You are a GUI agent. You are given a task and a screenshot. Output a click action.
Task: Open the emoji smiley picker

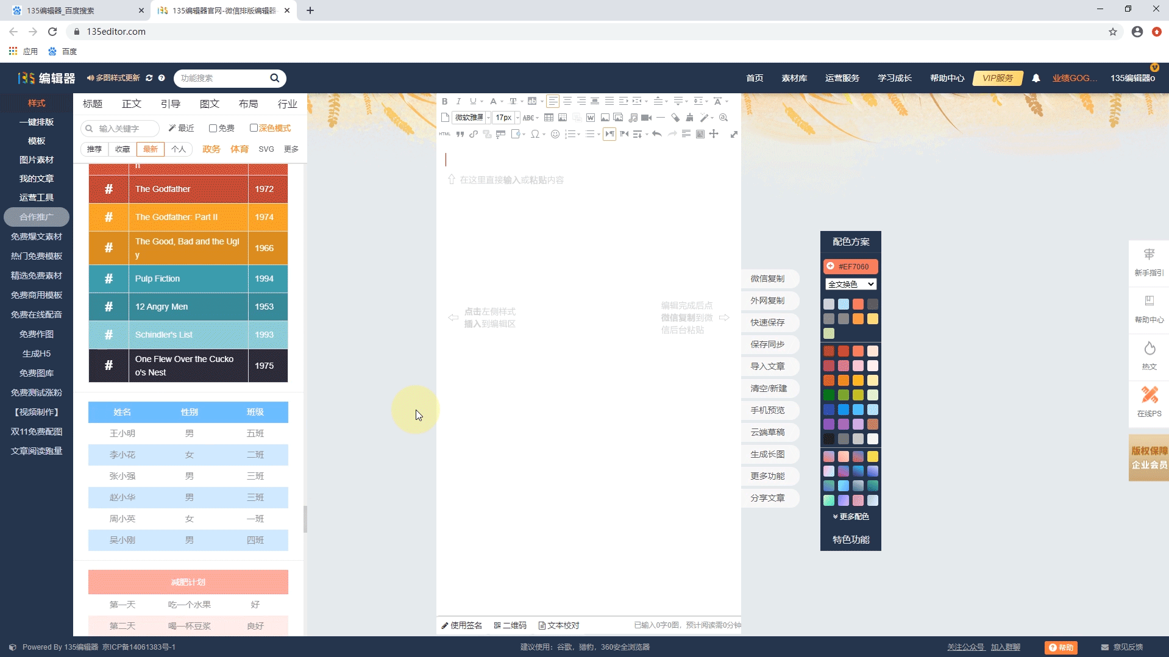555,134
